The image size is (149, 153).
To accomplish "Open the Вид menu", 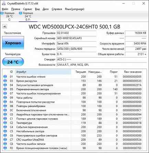I will point(37,9).
